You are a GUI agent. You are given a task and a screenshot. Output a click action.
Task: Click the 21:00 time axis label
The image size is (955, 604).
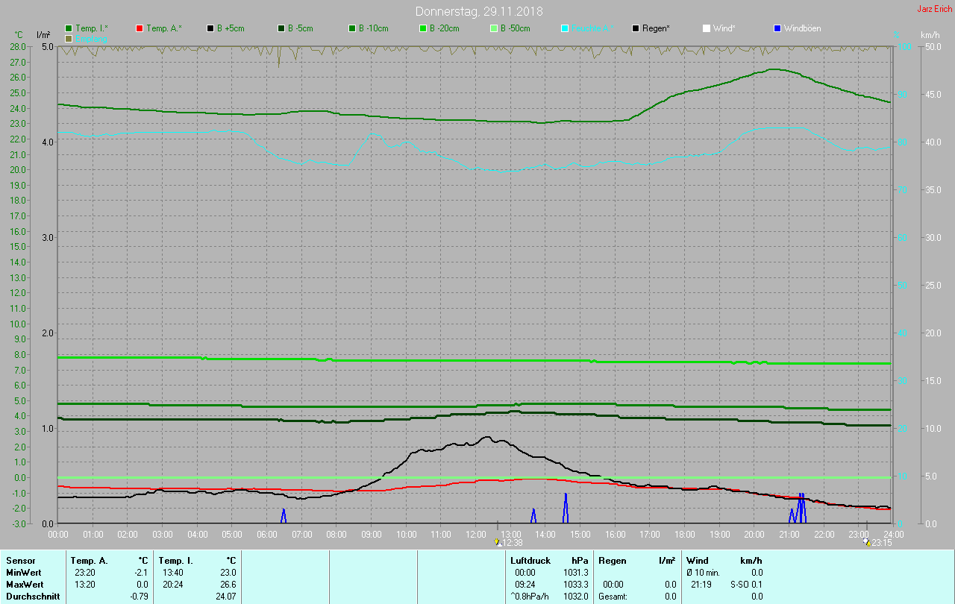[x=789, y=535]
